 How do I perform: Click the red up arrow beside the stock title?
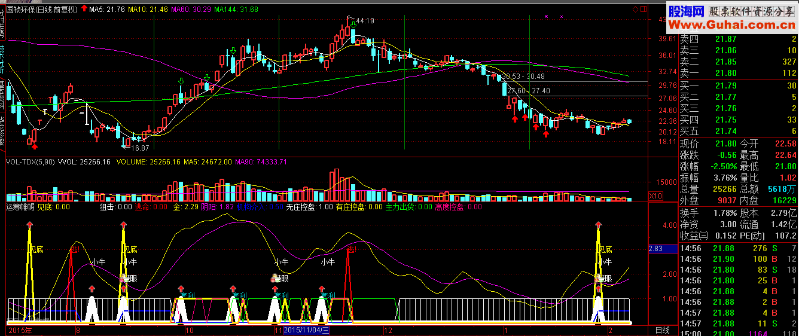84,9
